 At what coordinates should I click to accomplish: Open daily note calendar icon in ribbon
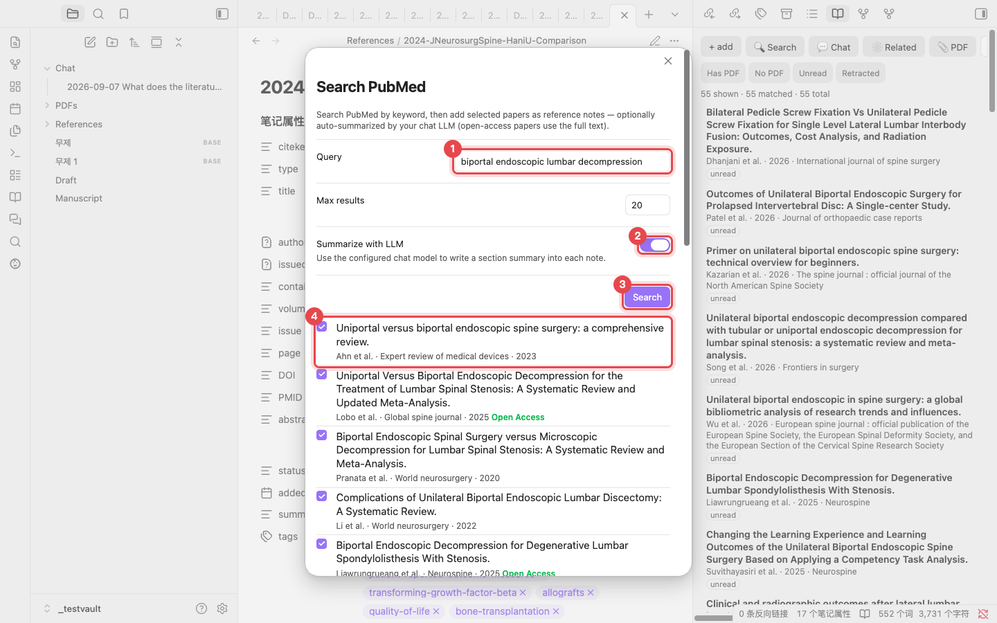point(15,109)
